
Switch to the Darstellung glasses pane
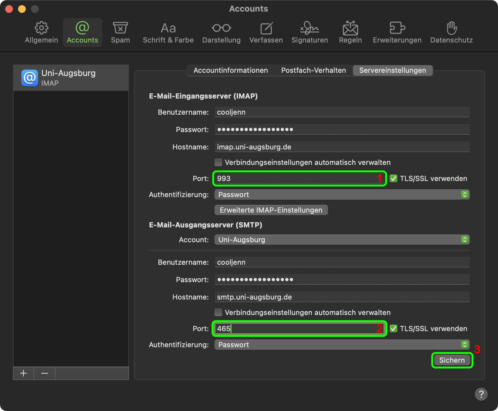tap(221, 33)
